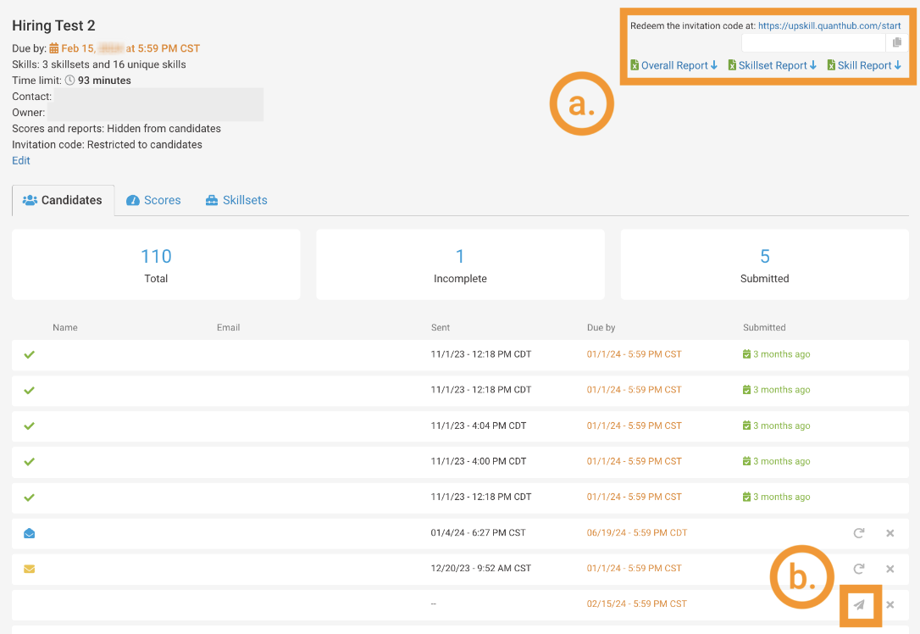Viewport: 920px width, 634px height.
Task: Click the Hiring Test 2 title
Action: (x=53, y=25)
